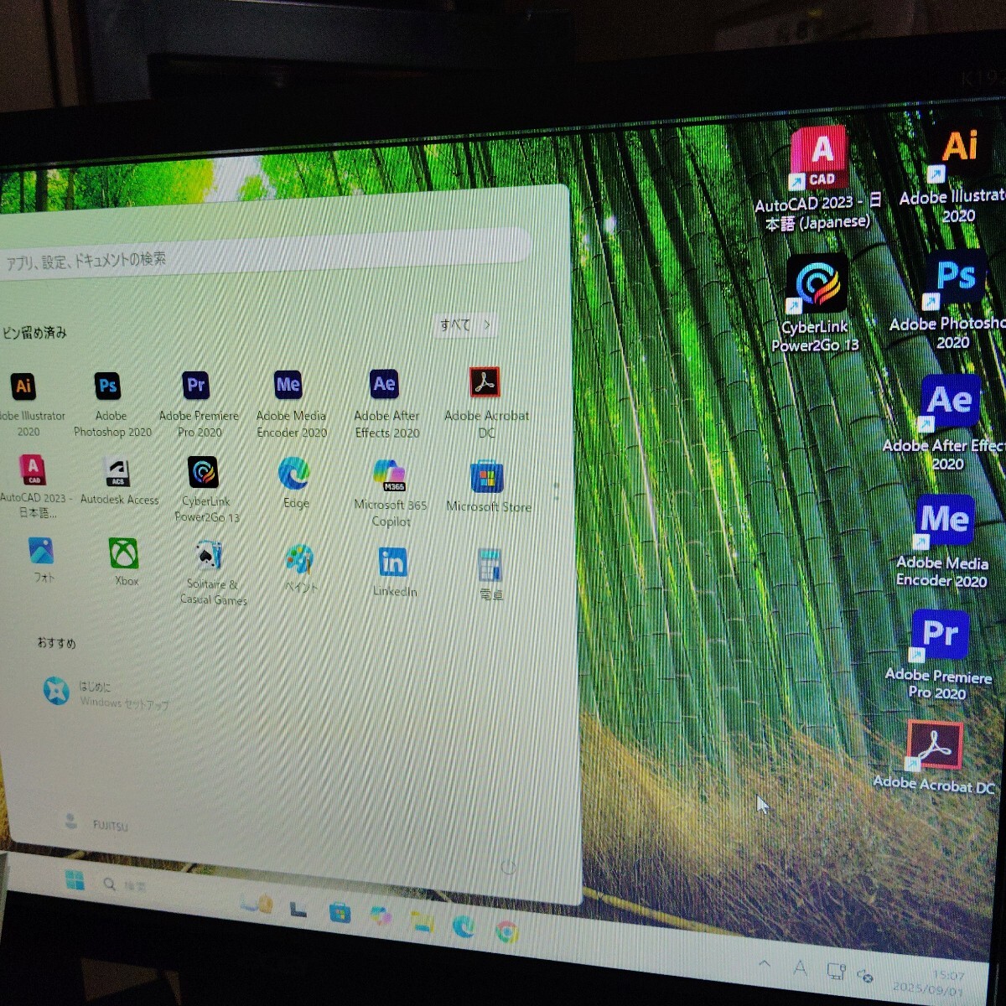
Task: Open Solitaire & Casual Games
Action: [212, 573]
